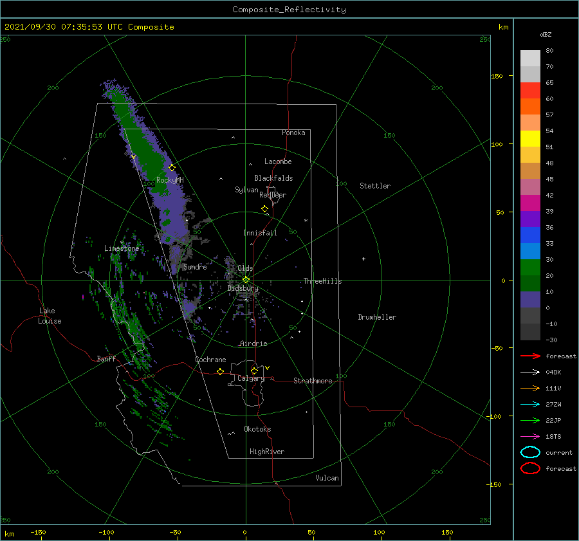The image size is (579, 541).
Task: Click the Innisfail label
Action: [260, 233]
